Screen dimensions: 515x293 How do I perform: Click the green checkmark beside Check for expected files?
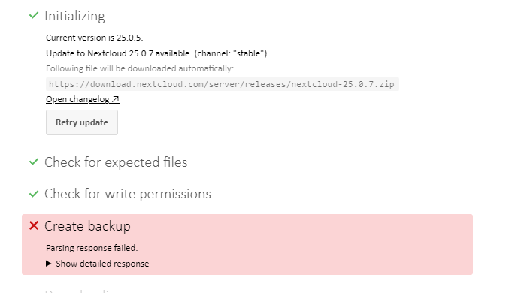click(x=34, y=162)
